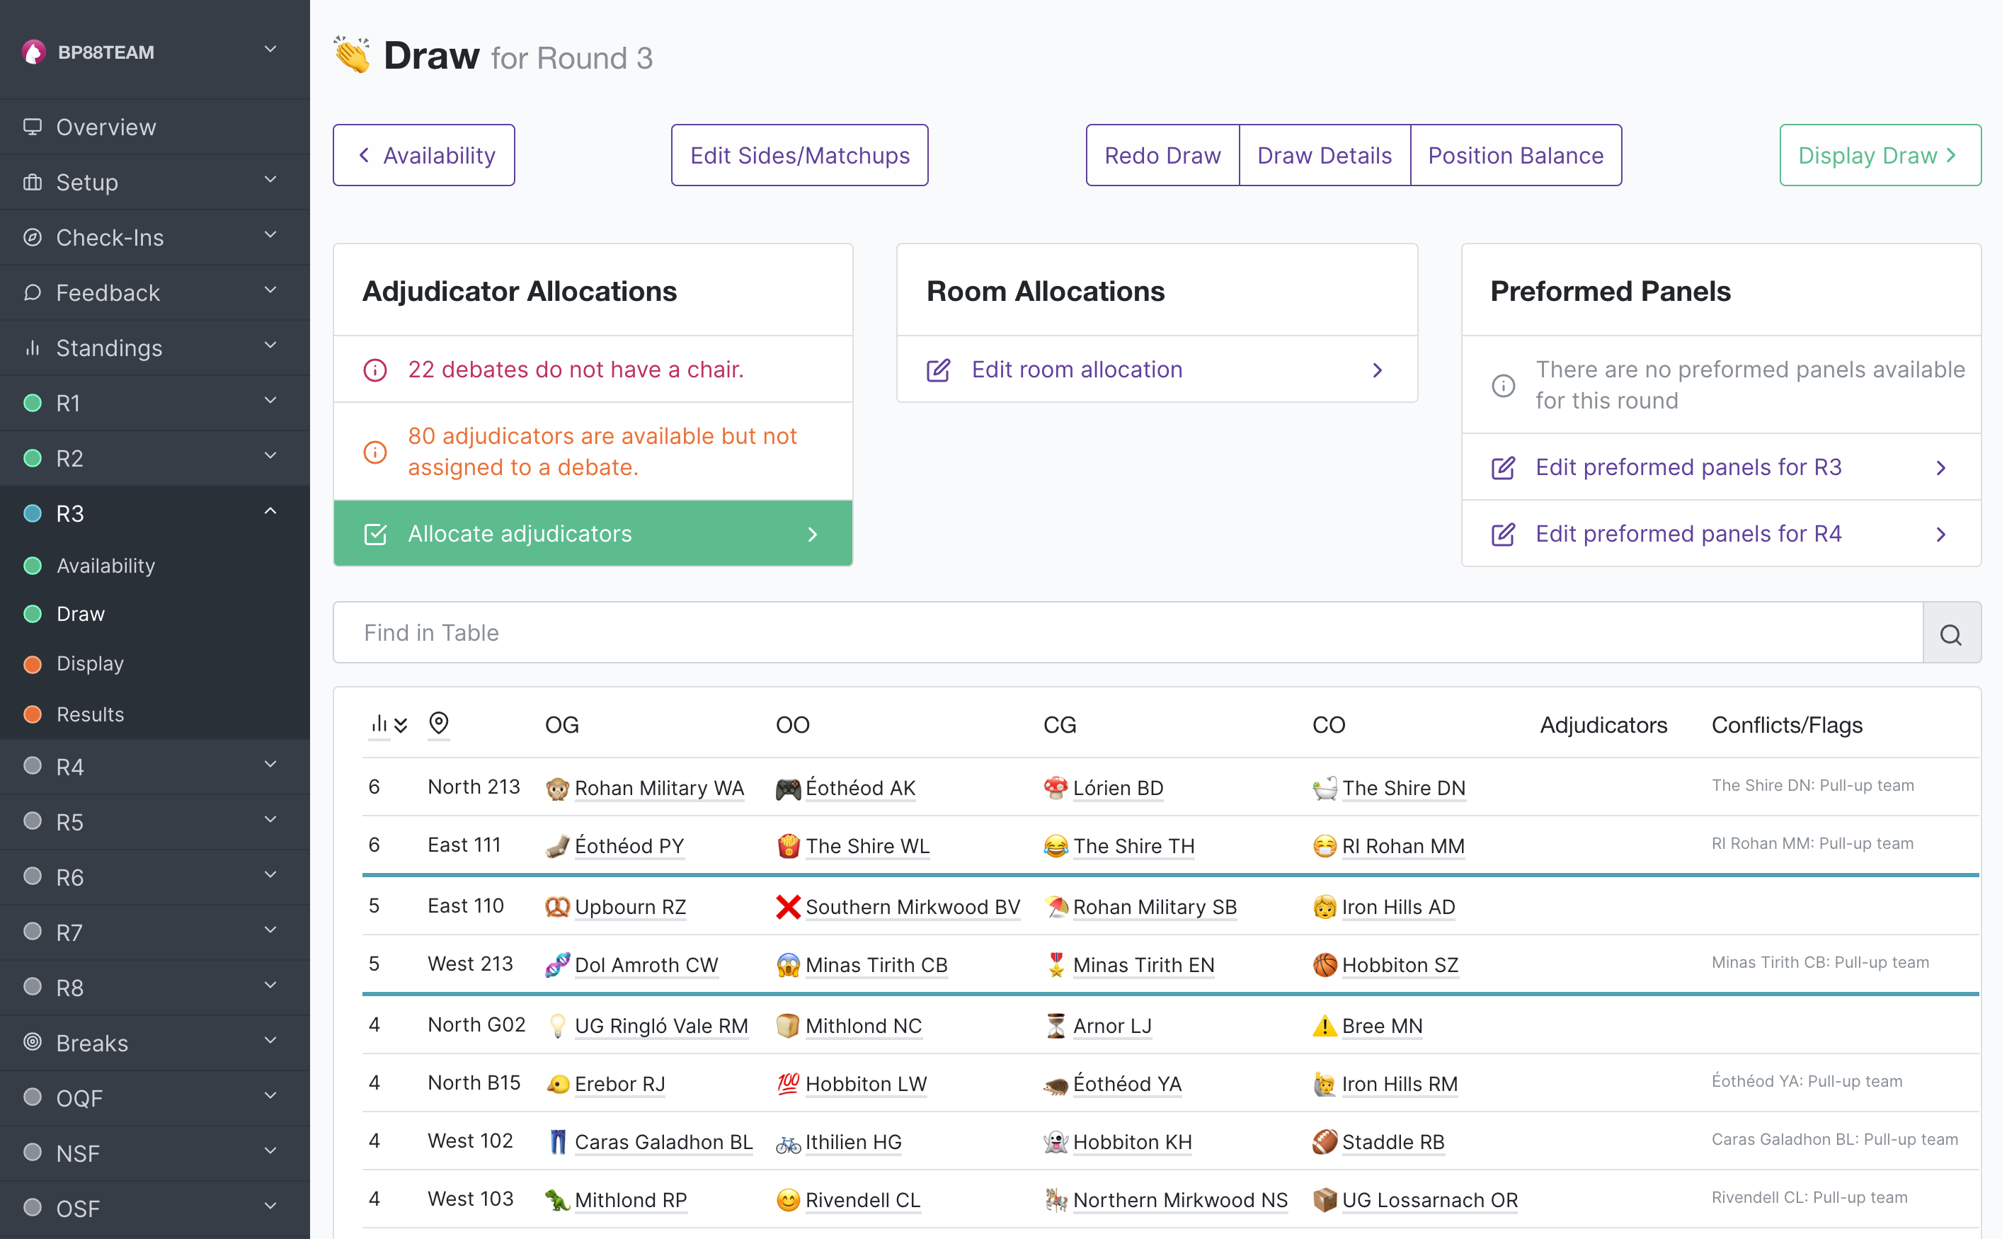Click the BP88TEAM tournament logo

pos(33,52)
